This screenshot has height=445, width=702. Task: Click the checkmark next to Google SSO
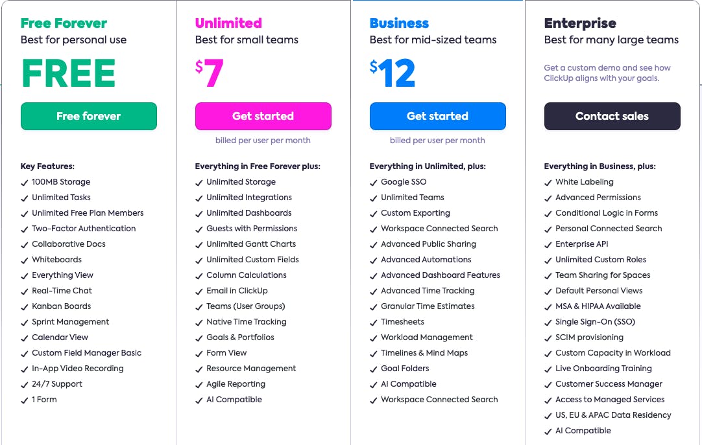pos(374,182)
